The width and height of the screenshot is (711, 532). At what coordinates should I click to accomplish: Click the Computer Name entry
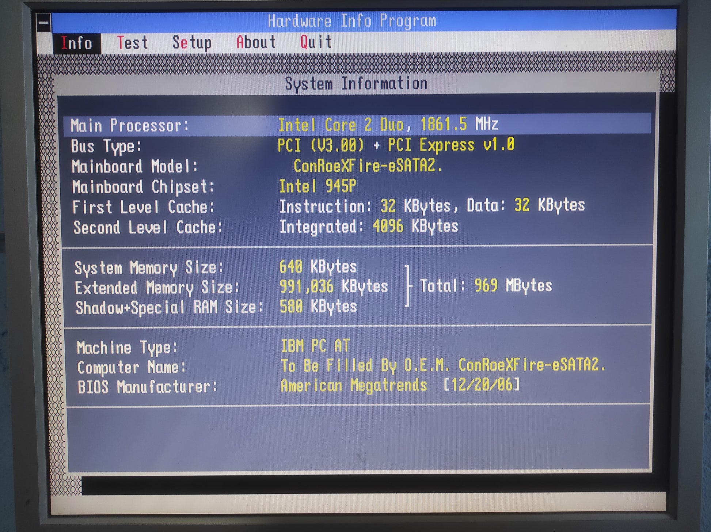pyautogui.click(x=442, y=365)
